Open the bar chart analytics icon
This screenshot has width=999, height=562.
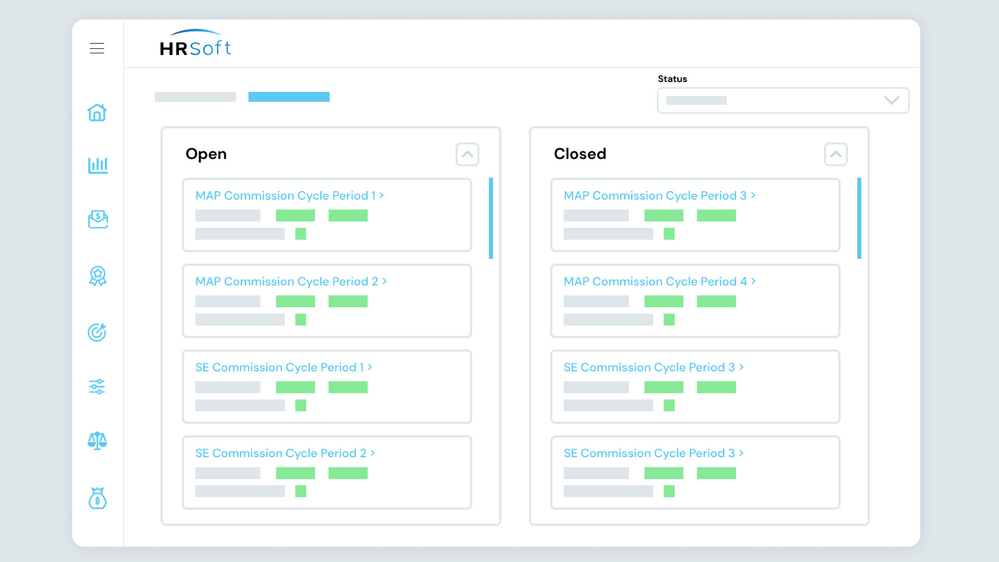pyautogui.click(x=97, y=165)
